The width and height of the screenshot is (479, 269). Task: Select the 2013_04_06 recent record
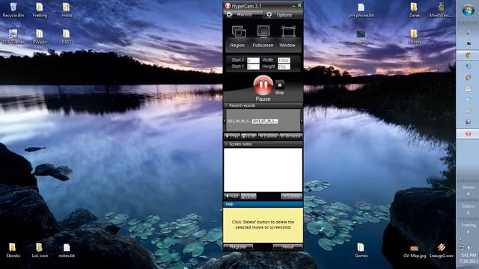[239, 121]
